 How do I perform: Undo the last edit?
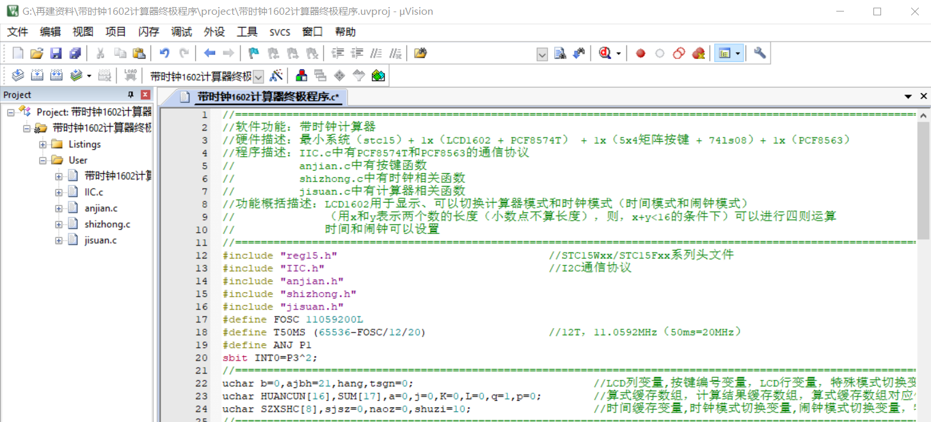click(x=165, y=54)
